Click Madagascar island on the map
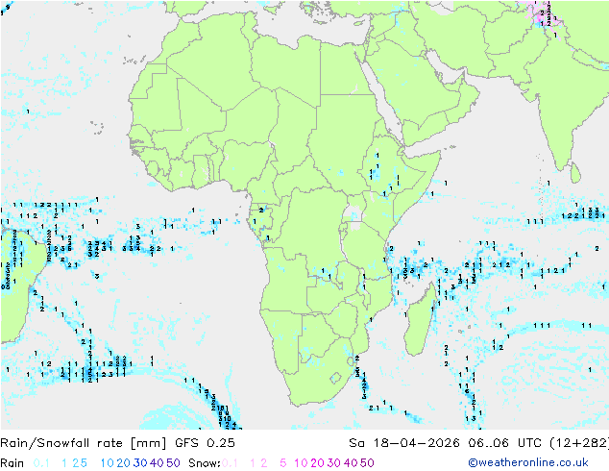609x471 pixels. [x=420, y=323]
